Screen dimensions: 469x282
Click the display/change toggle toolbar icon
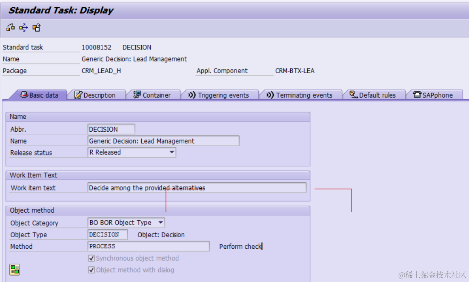tap(23, 28)
